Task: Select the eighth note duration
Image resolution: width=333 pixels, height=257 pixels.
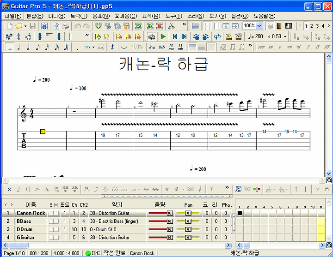Action: 37,47
